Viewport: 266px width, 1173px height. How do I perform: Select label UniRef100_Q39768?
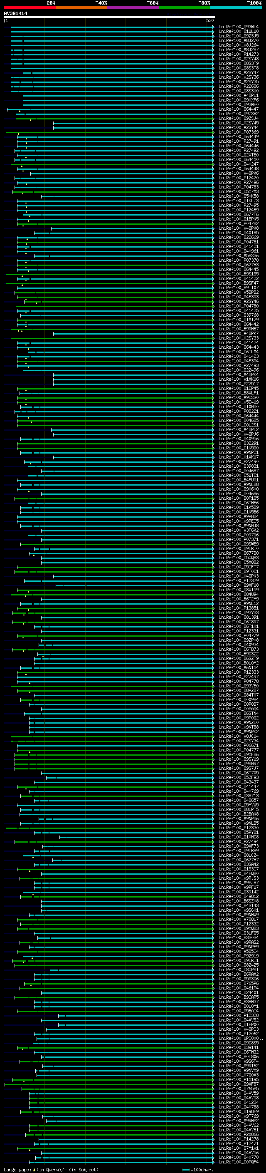(x=238, y=315)
